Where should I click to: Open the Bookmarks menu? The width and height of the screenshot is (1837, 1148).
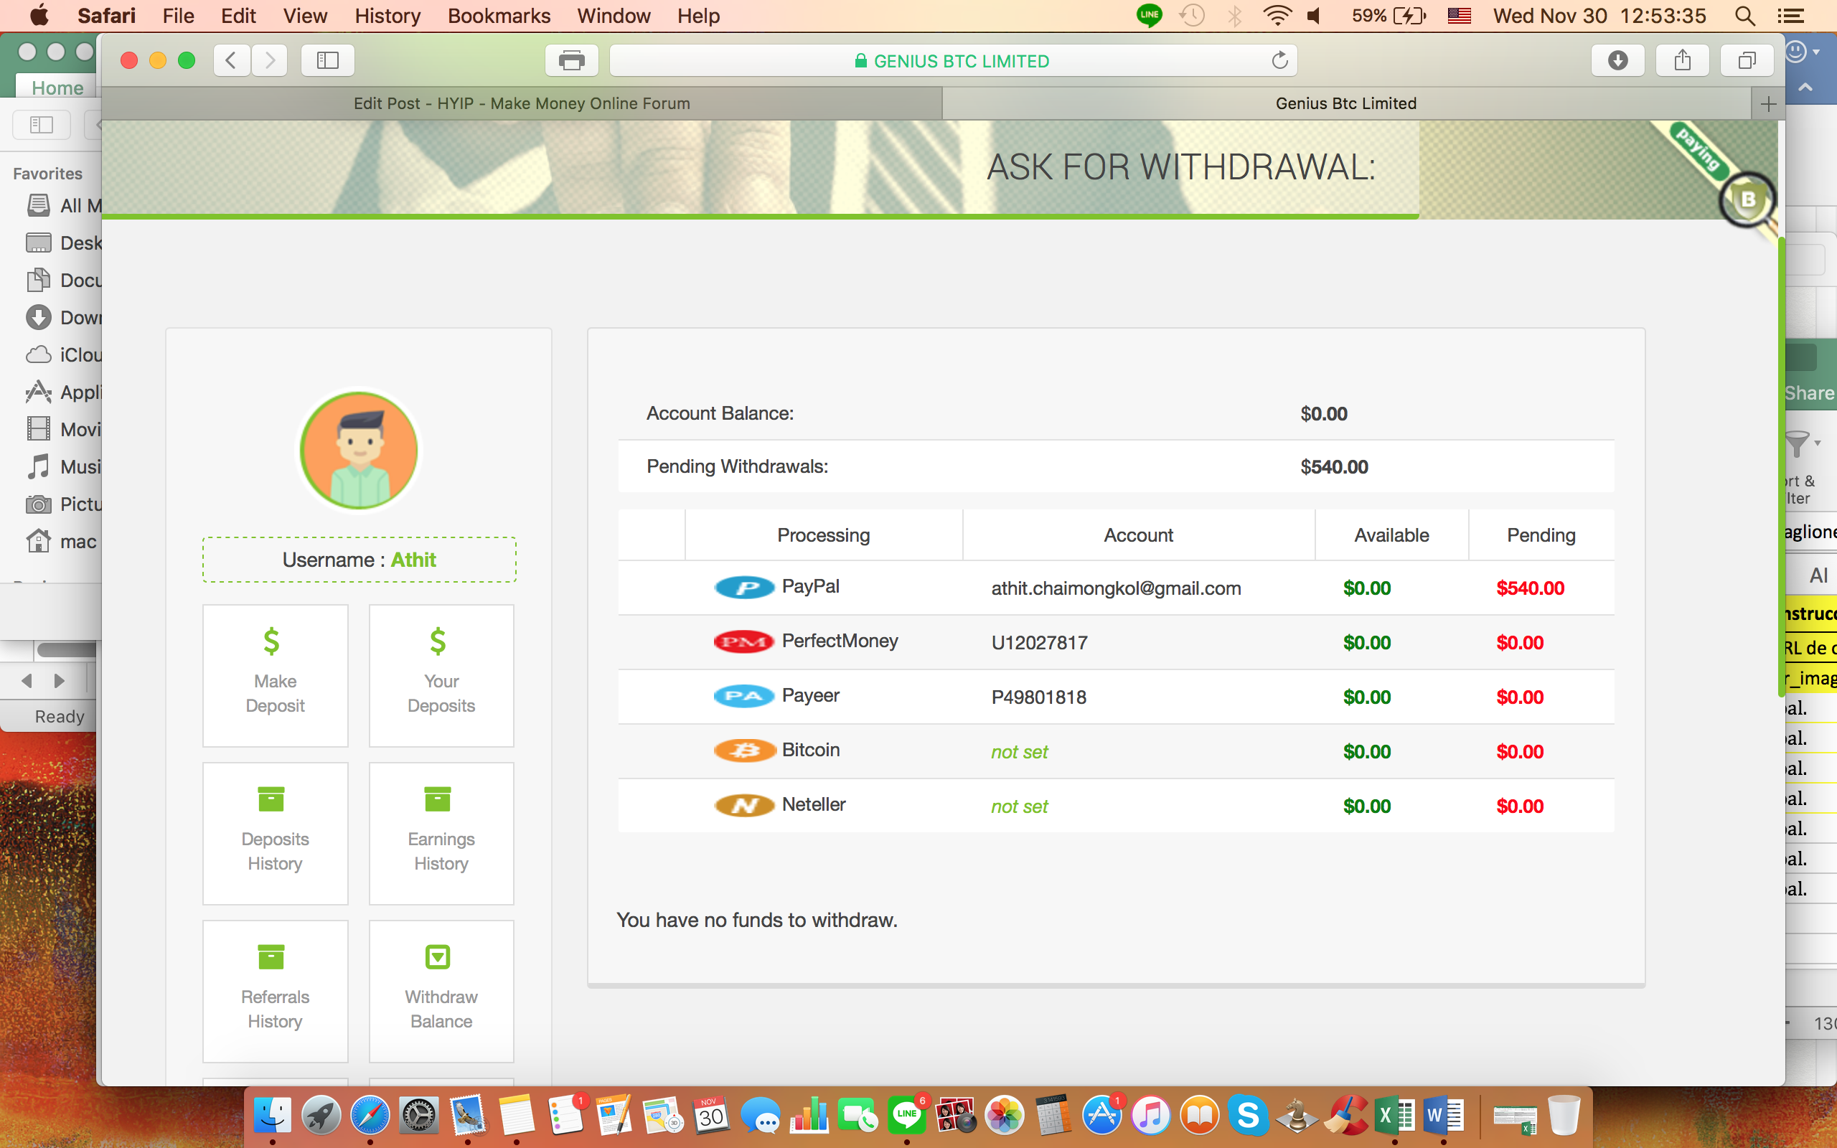point(499,16)
